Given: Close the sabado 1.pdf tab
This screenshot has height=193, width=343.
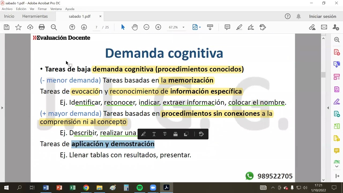Looking at the screenshot, I should click(100, 16).
